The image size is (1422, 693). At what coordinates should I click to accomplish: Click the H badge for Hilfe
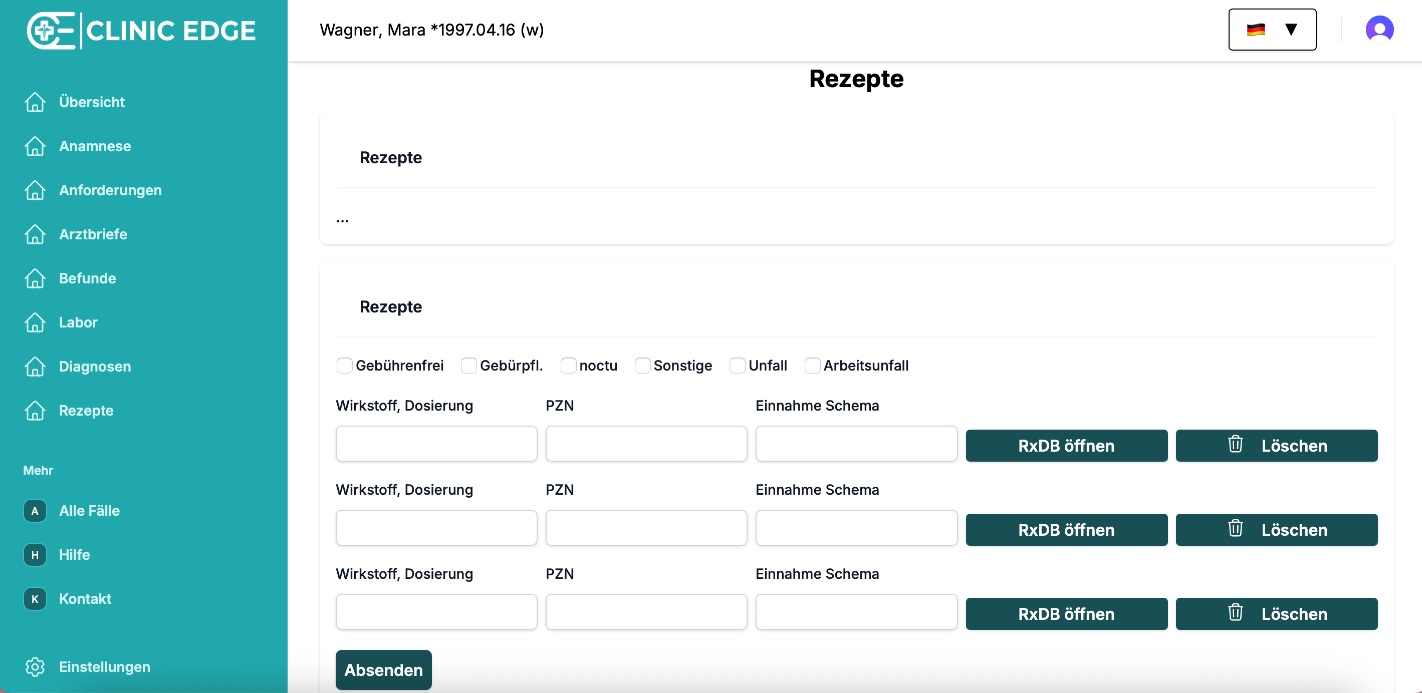pyautogui.click(x=35, y=554)
